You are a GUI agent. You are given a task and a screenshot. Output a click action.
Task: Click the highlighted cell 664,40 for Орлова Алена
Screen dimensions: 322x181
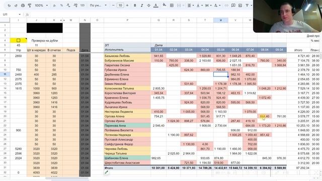pyautogui.click(x=265, y=116)
